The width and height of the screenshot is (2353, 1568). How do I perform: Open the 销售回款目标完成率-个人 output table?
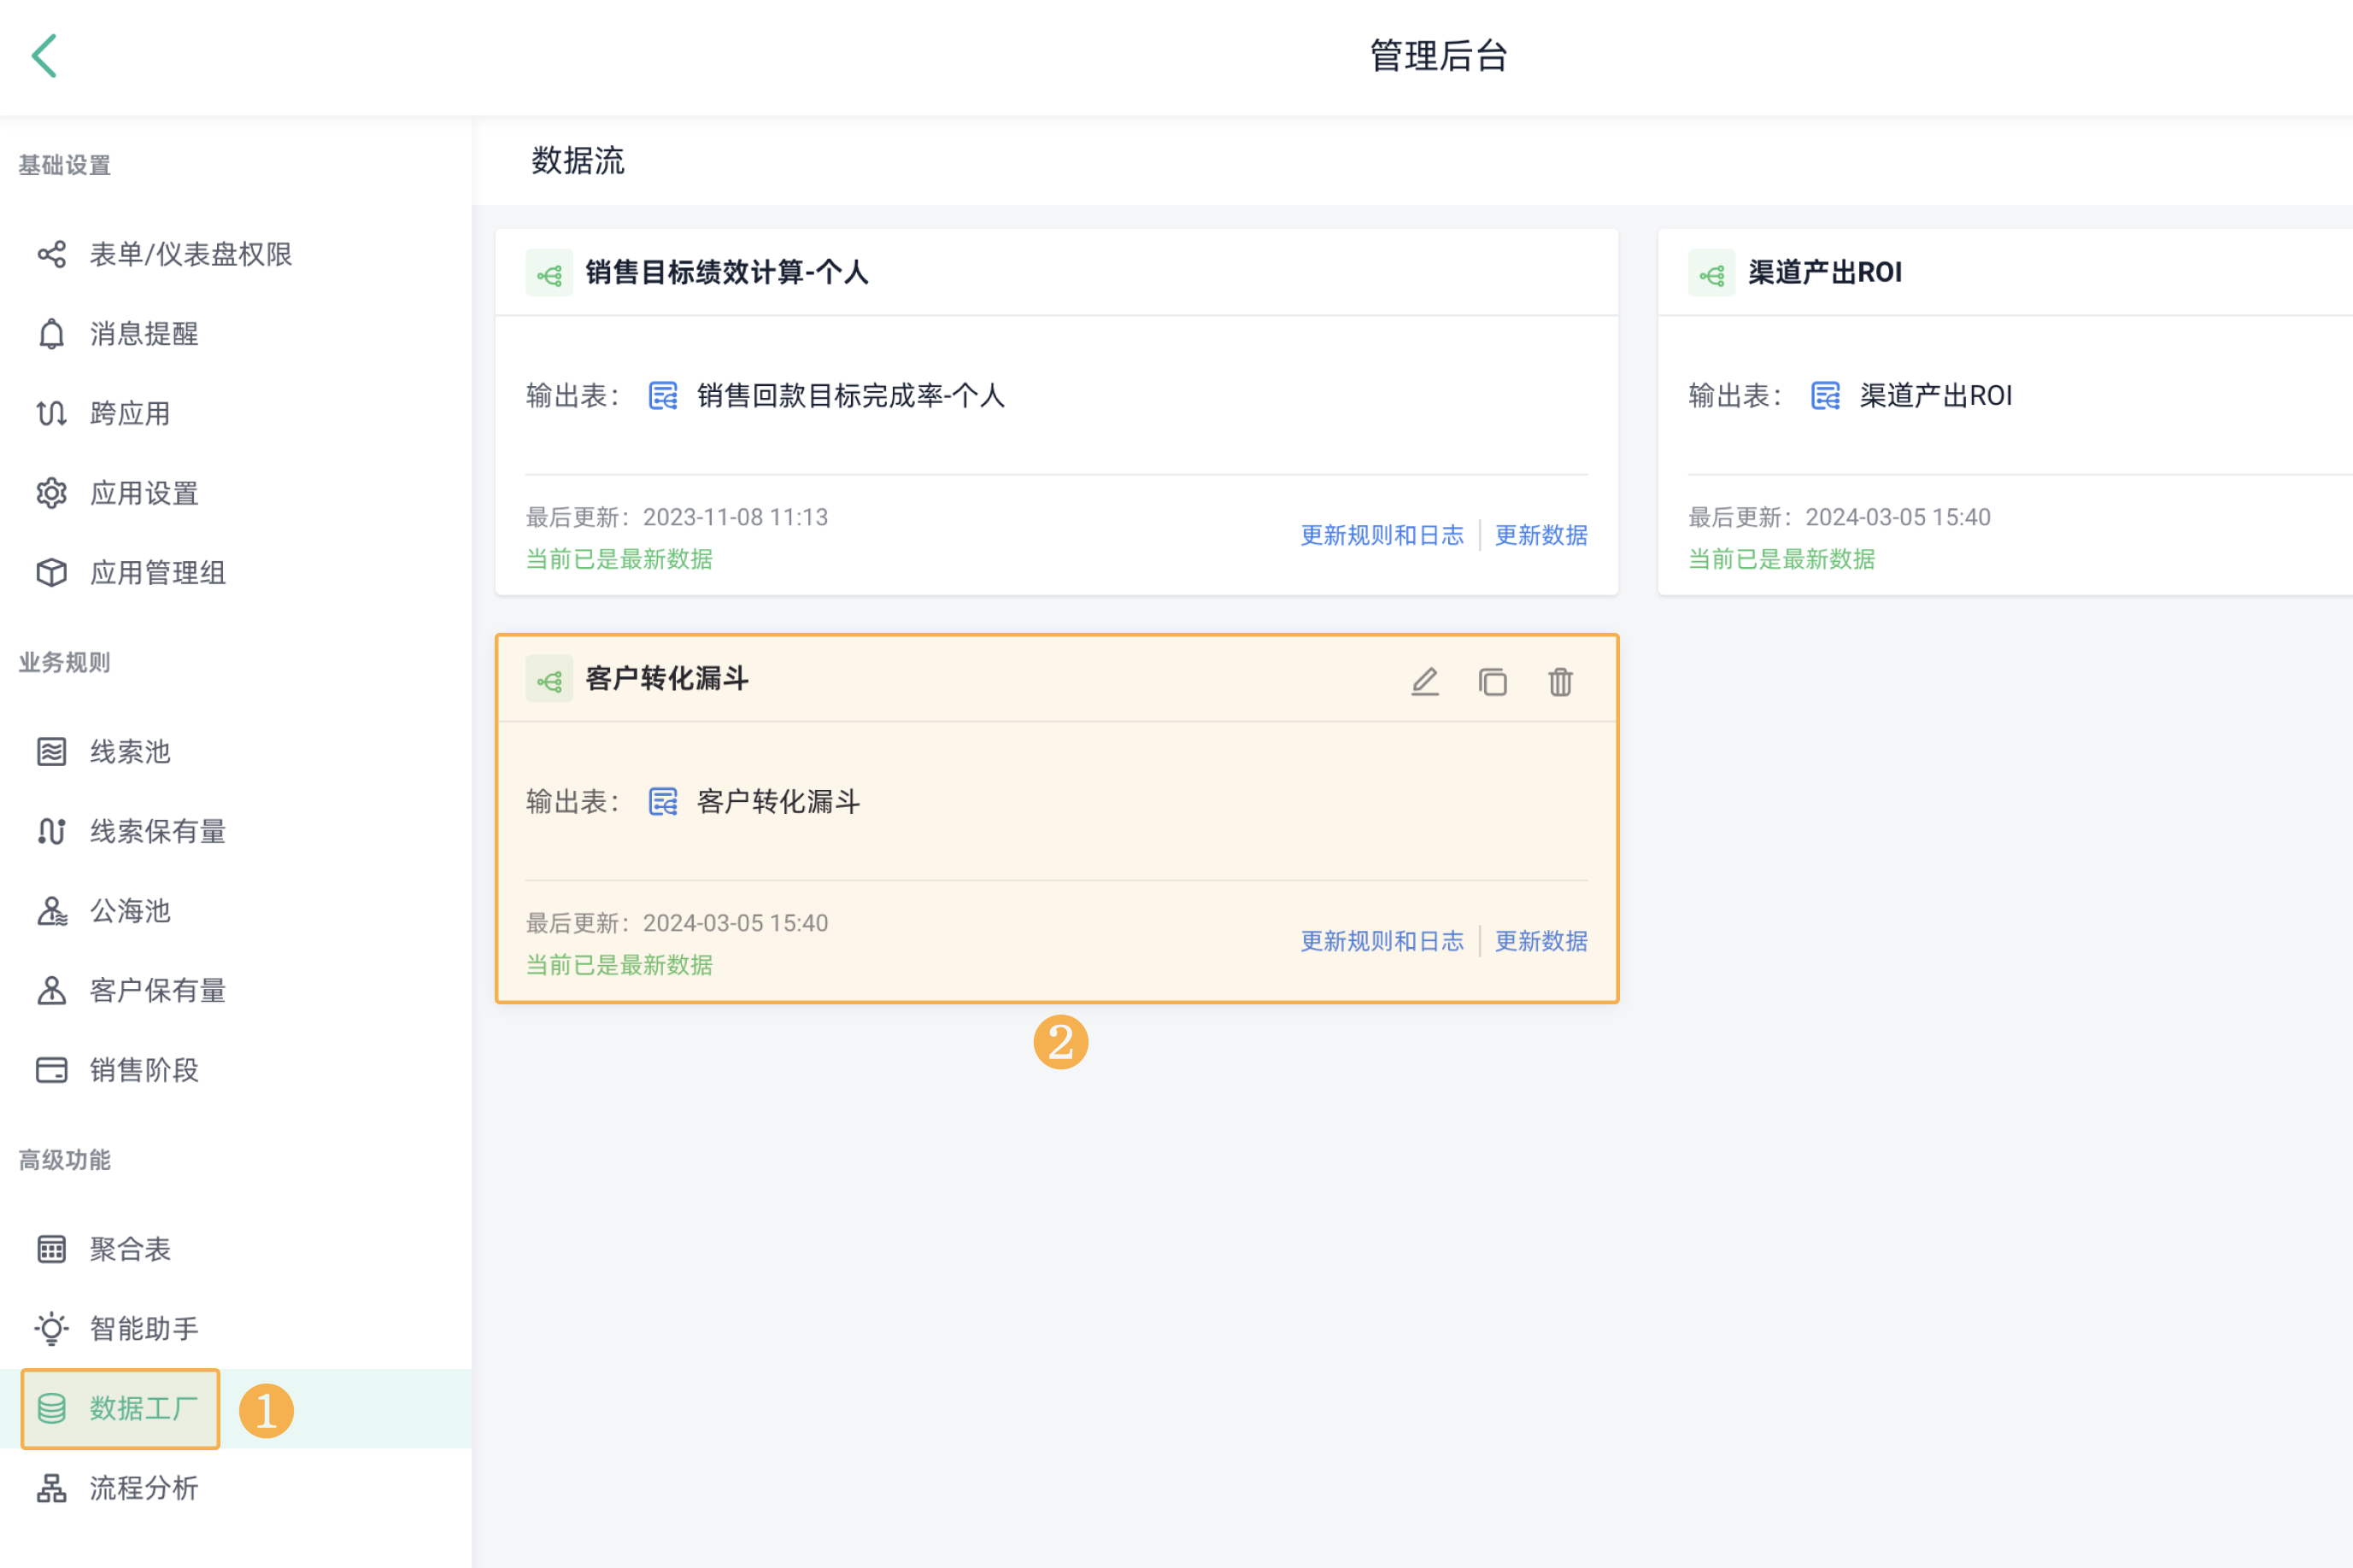pos(849,396)
